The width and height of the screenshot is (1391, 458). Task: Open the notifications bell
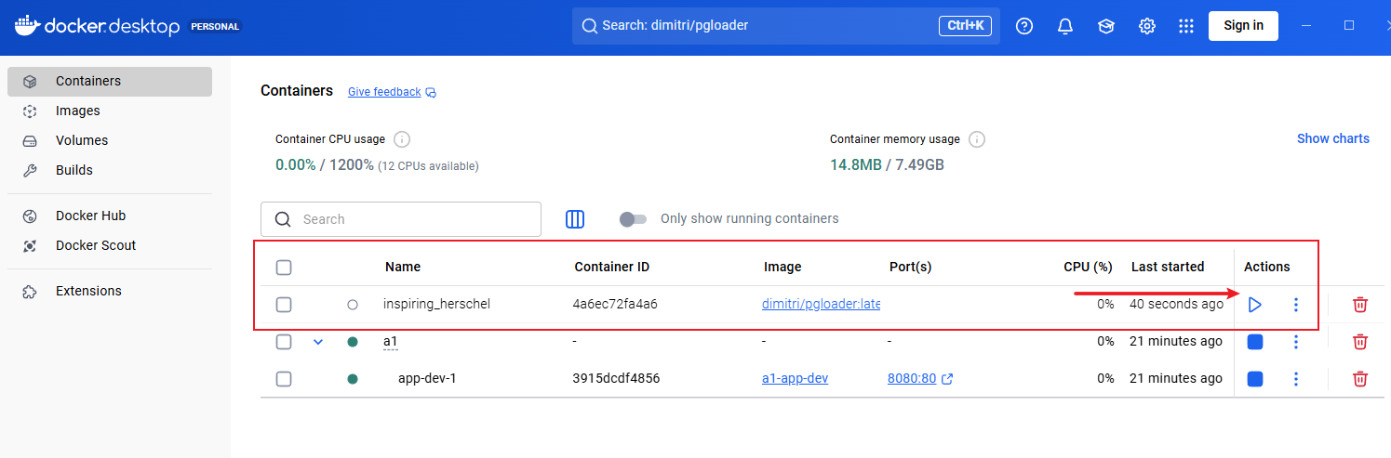(x=1065, y=26)
